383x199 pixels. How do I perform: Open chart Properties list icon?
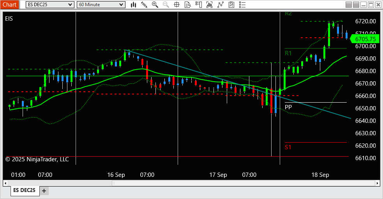[x=242, y=5]
